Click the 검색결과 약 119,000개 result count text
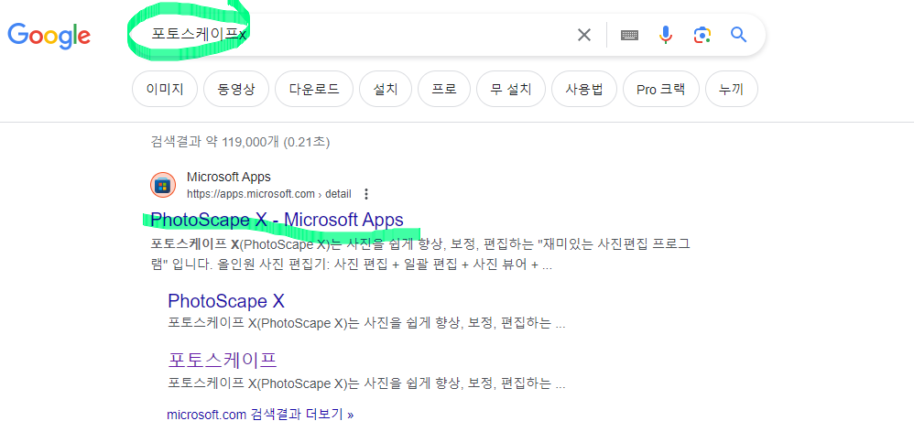Image resolution: width=914 pixels, height=421 pixels. tap(240, 142)
